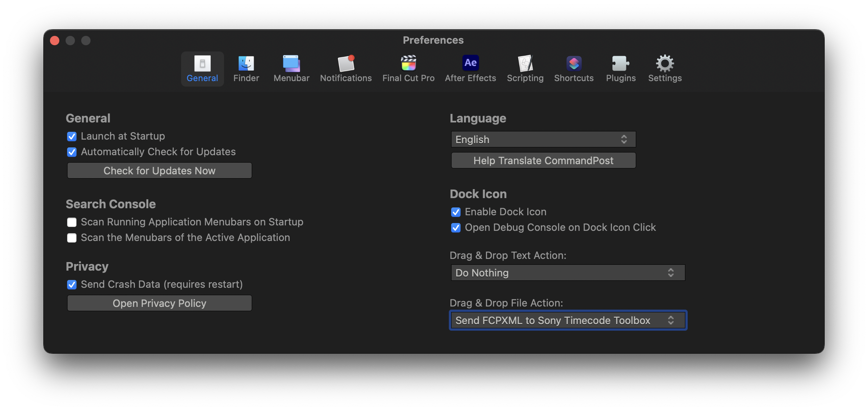This screenshot has height=411, width=868.
Task: Open the Drag & Drop File Action dropdown
Action: pos(568,321)
